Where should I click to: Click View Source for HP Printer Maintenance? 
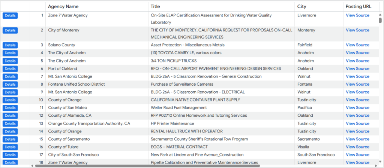click(x=357, y=123)
